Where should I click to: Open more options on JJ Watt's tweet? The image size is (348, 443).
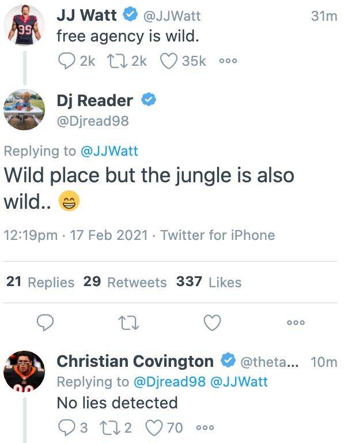pyautogui.click(x=228, y=61)
